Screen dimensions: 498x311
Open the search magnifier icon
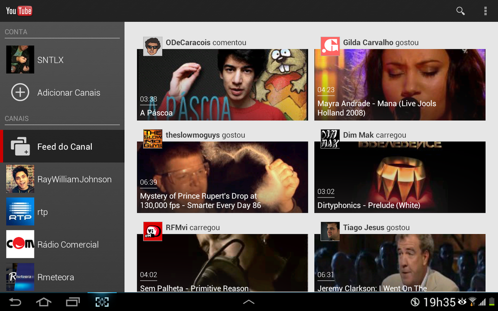pos(460,11)
